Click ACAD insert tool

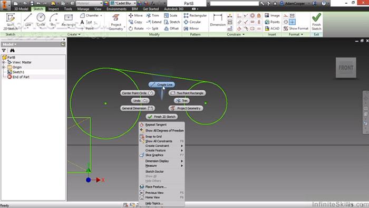point(272,29)
